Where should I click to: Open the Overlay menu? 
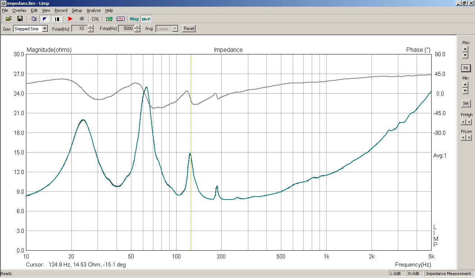coord(19,10)
